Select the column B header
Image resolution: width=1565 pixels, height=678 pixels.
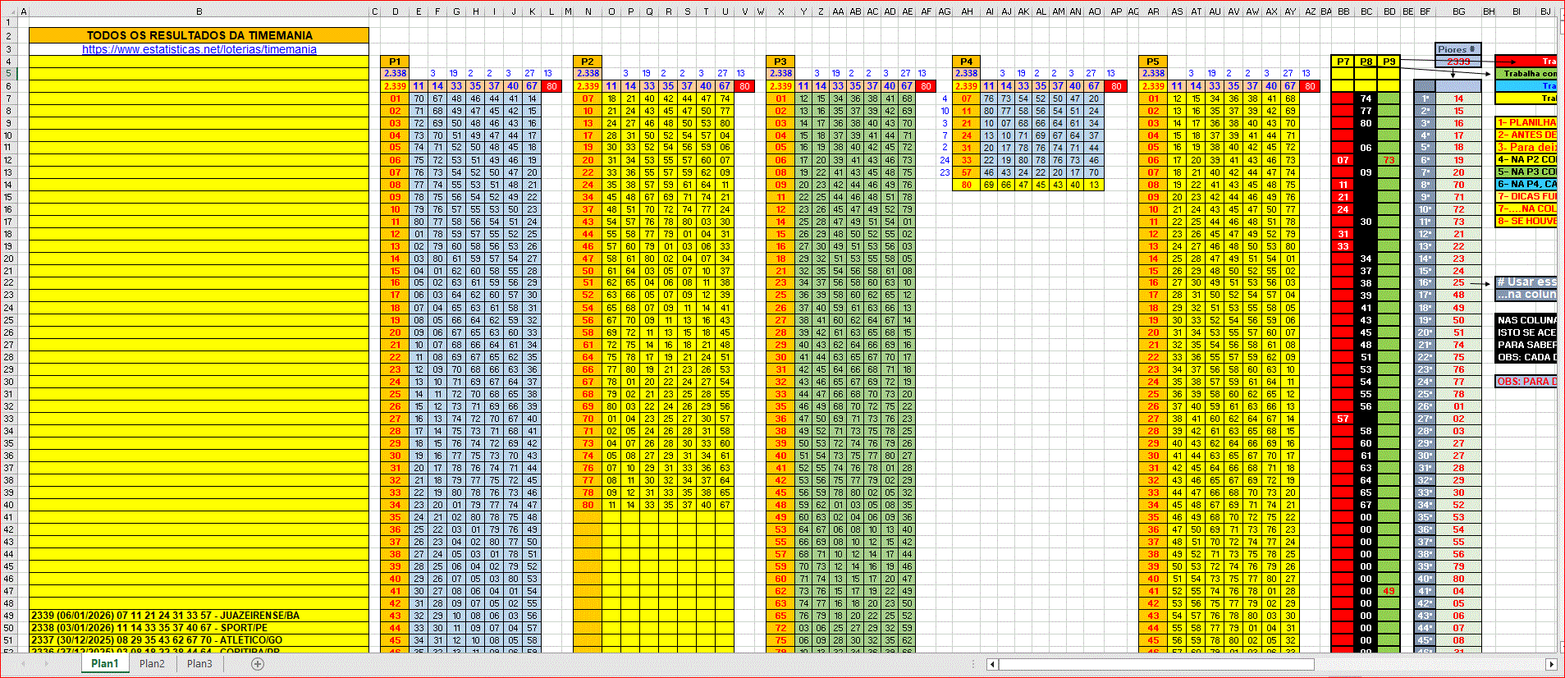point(199,11)
